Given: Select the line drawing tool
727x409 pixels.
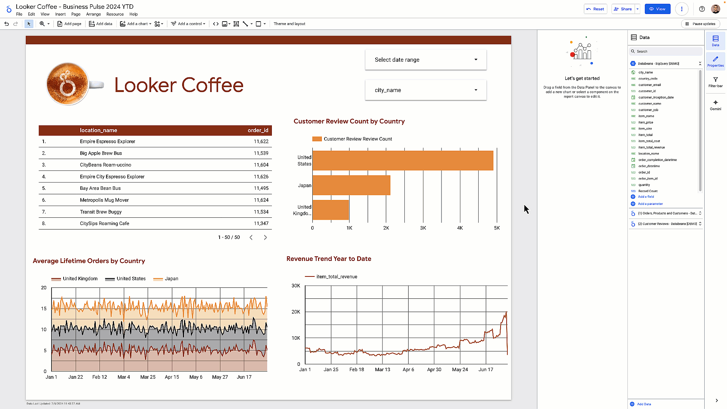Looking at the screenshot, I should tap(245, 24).
